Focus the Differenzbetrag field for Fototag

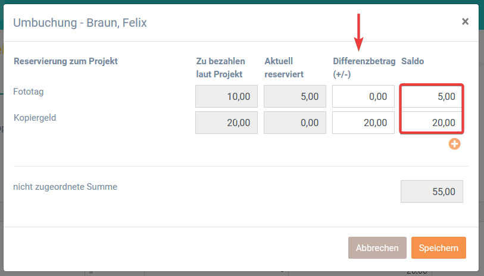363,96
